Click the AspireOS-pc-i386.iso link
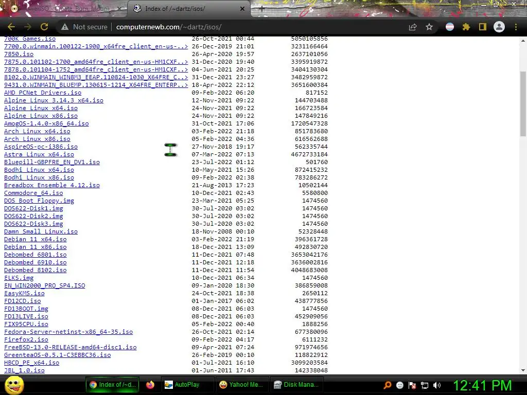This screenshot has height=395, width=527. pyautogui.click(x=41, y=147)
